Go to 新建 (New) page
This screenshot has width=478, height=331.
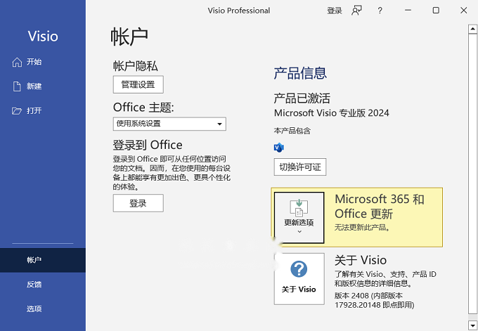pyautogui.click(x=43, y=86)
